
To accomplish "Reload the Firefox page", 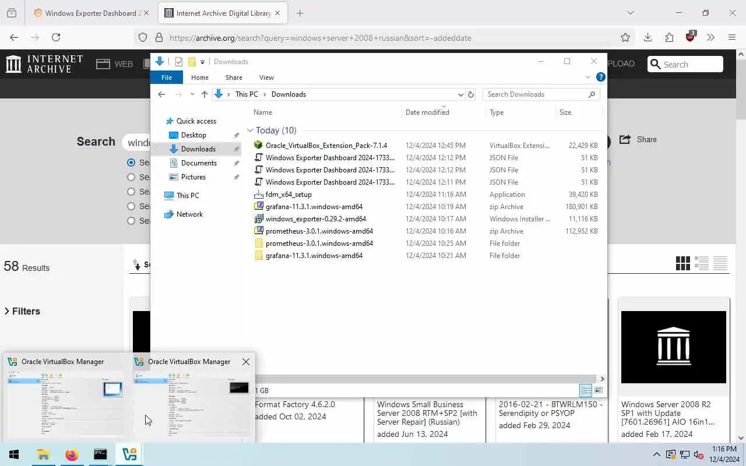I will (x=56, y=37).
